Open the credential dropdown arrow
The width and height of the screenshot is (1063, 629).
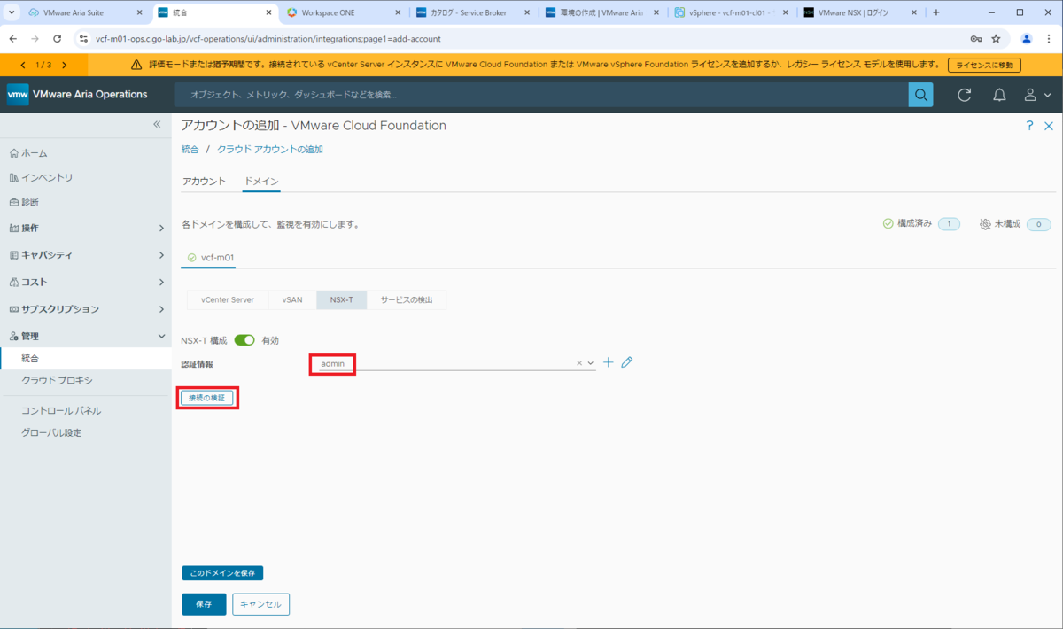[591, 363]
